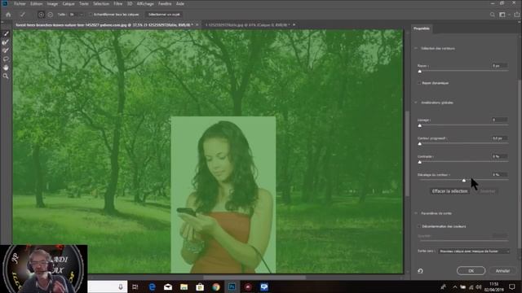Click the Inverser button

point(488,191)
